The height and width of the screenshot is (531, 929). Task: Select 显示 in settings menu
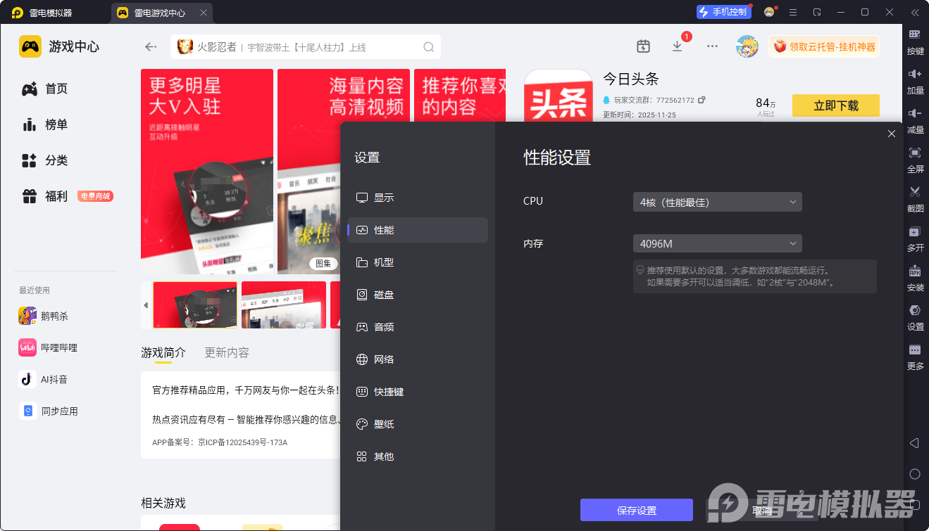(x=384, y=198)
